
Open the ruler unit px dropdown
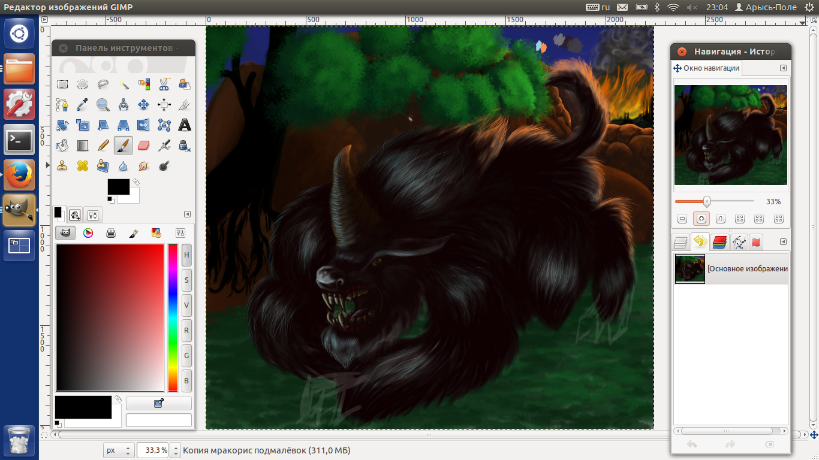tap(119, 450)
